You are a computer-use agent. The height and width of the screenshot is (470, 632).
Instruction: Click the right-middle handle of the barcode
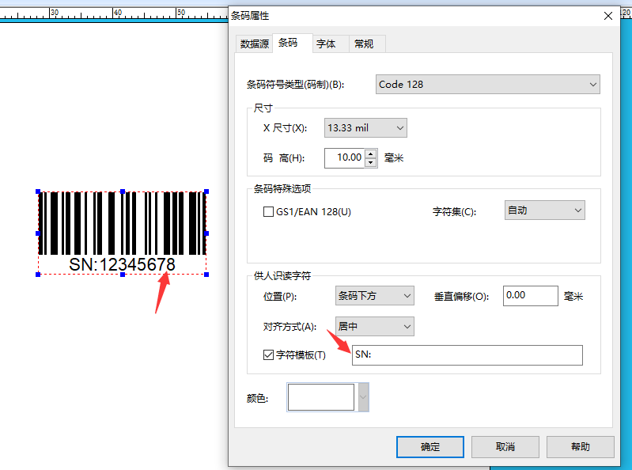coord(206,233)
